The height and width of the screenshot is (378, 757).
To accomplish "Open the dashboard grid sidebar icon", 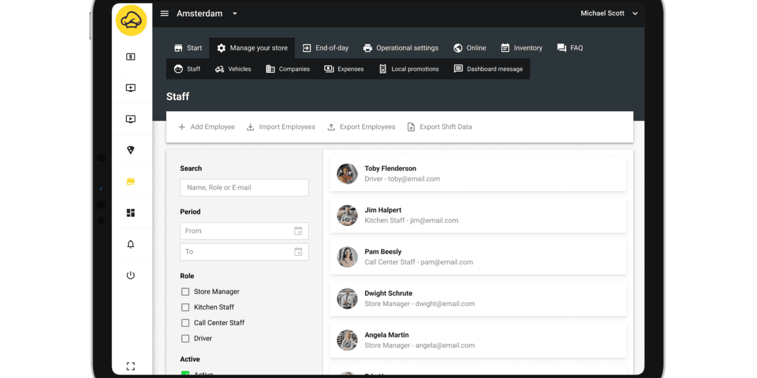I will [131, 213].
